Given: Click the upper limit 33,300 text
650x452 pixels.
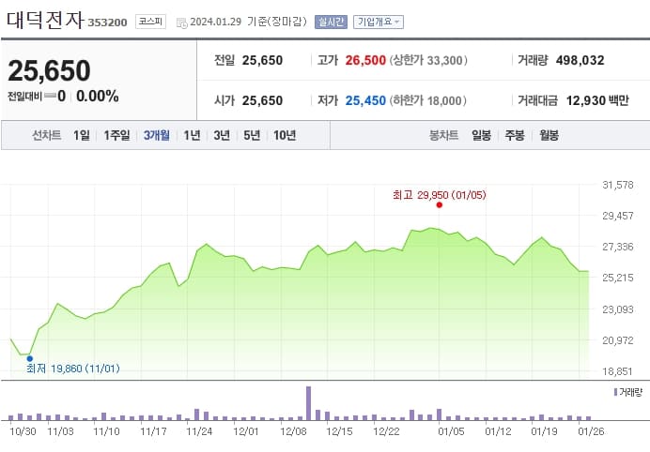Looking at the screenshot, I should 428,60.
